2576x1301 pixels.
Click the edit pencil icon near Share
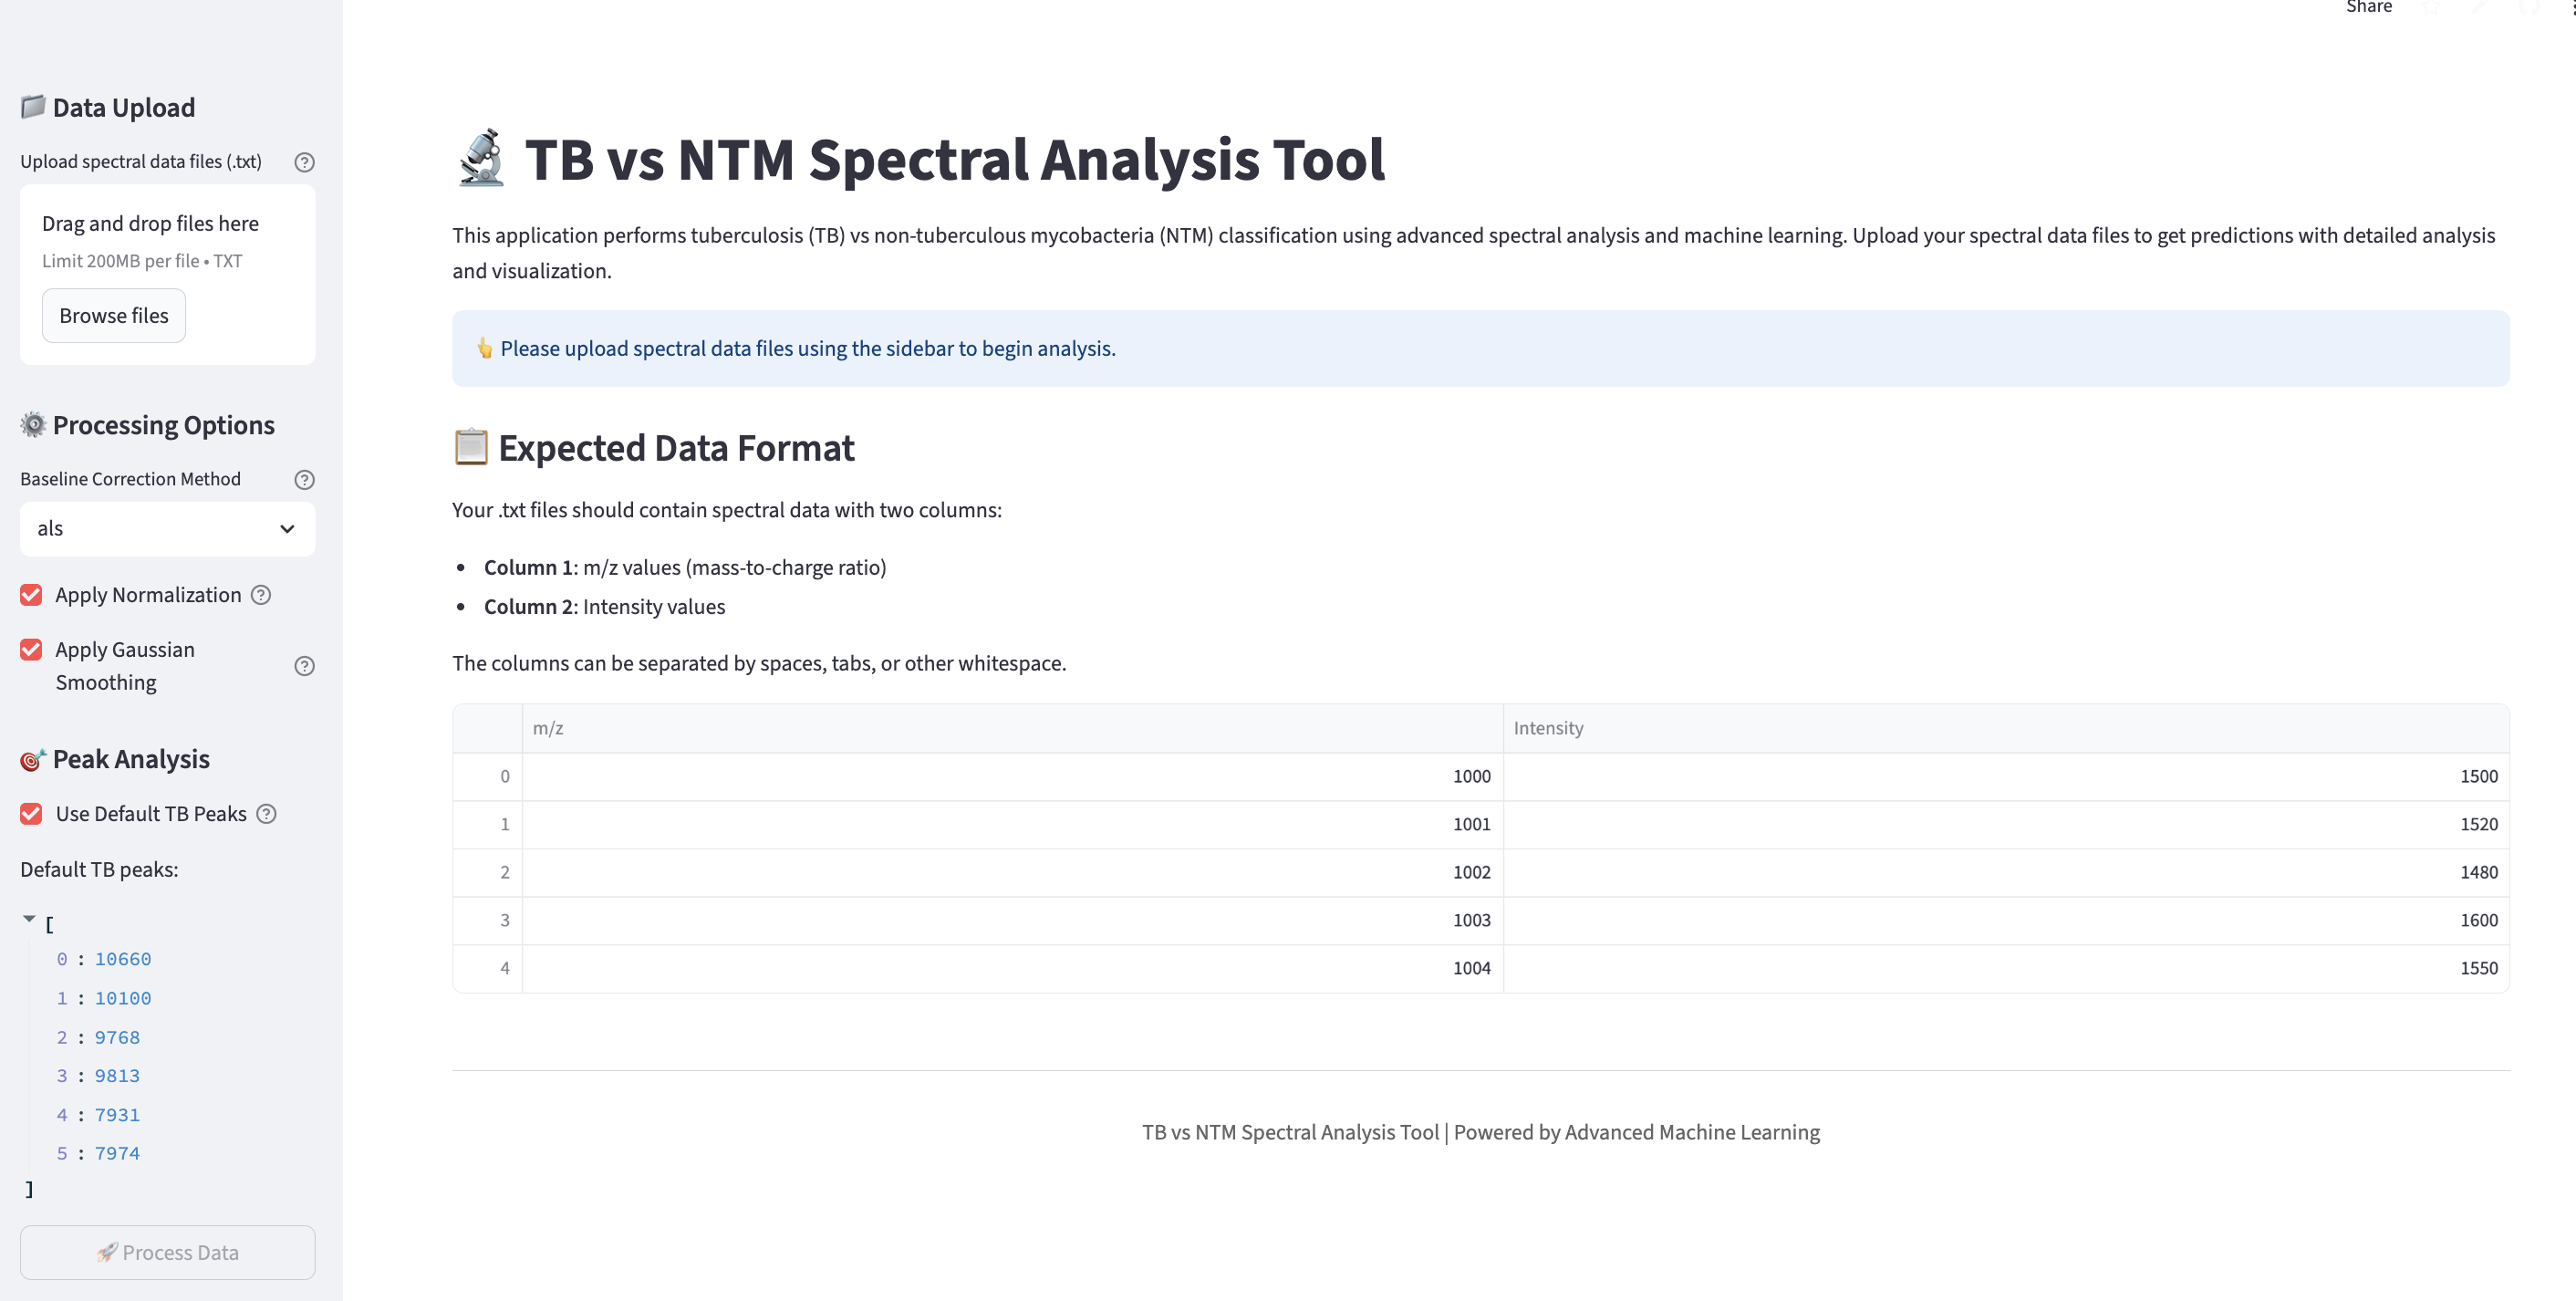point(2478,7)
